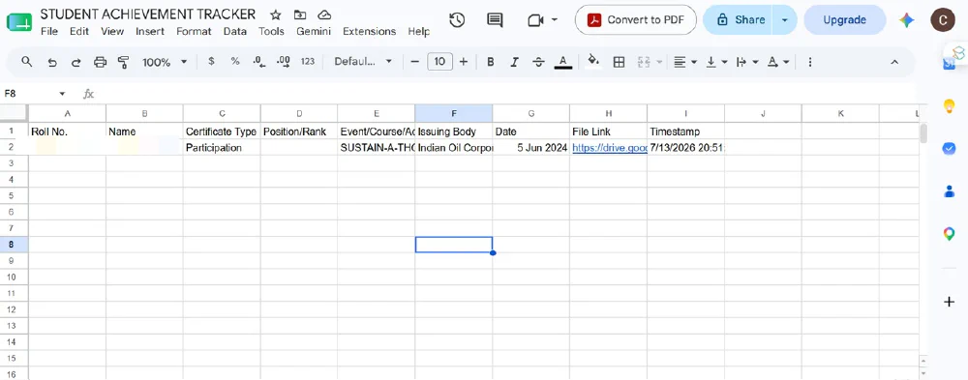Increase font size with plus

point(464,62)
